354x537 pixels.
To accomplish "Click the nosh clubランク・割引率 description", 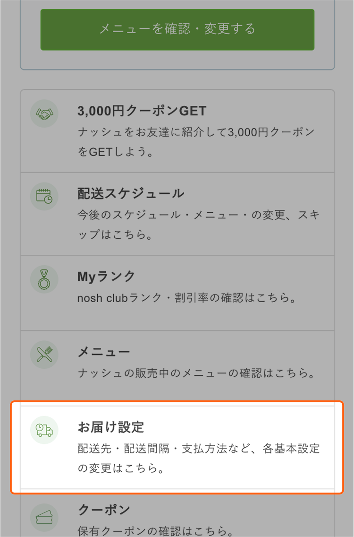I will pyautogui.click(x=143, y=298).
